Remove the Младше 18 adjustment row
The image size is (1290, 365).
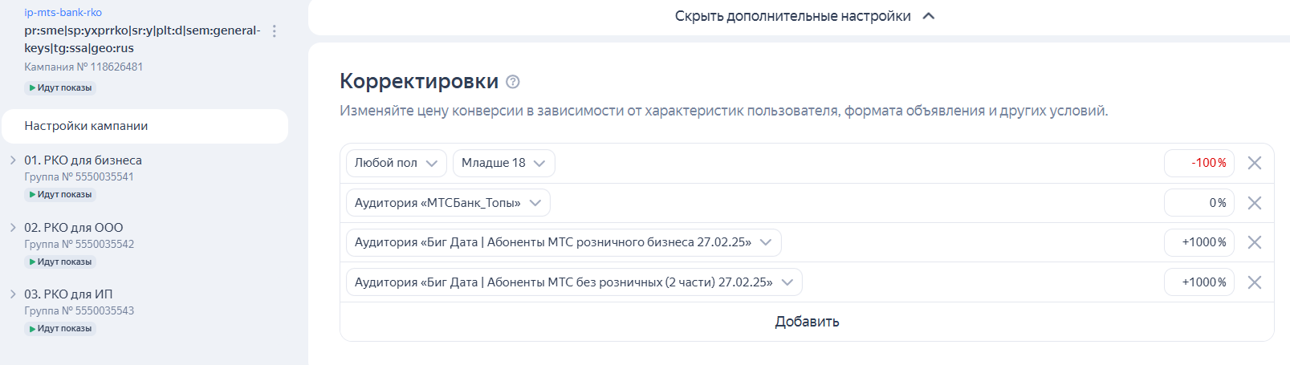pyautogui.click(x=1255, y=163)
